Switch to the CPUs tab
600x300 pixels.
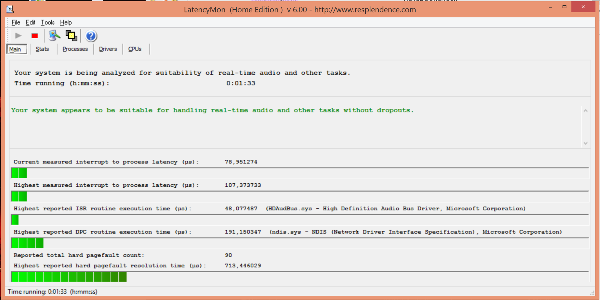[x=135, y=49]
